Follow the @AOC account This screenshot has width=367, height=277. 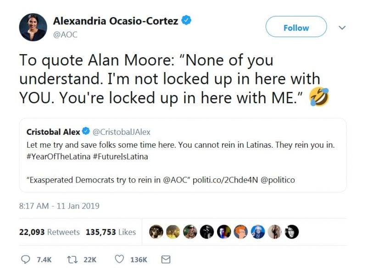(296, 28)
